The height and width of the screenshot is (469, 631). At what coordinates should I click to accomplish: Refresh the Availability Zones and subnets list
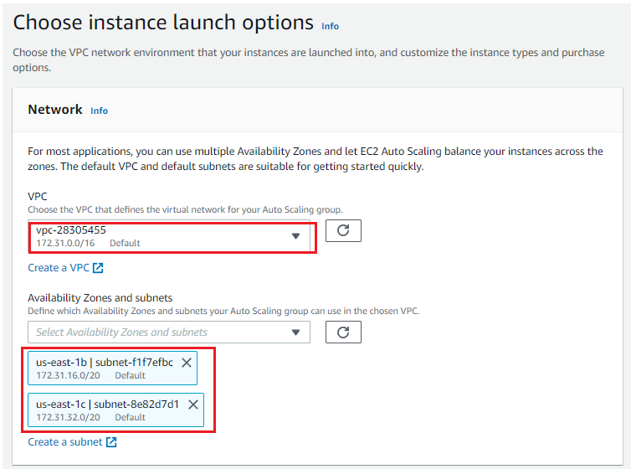tap(343, 332)
